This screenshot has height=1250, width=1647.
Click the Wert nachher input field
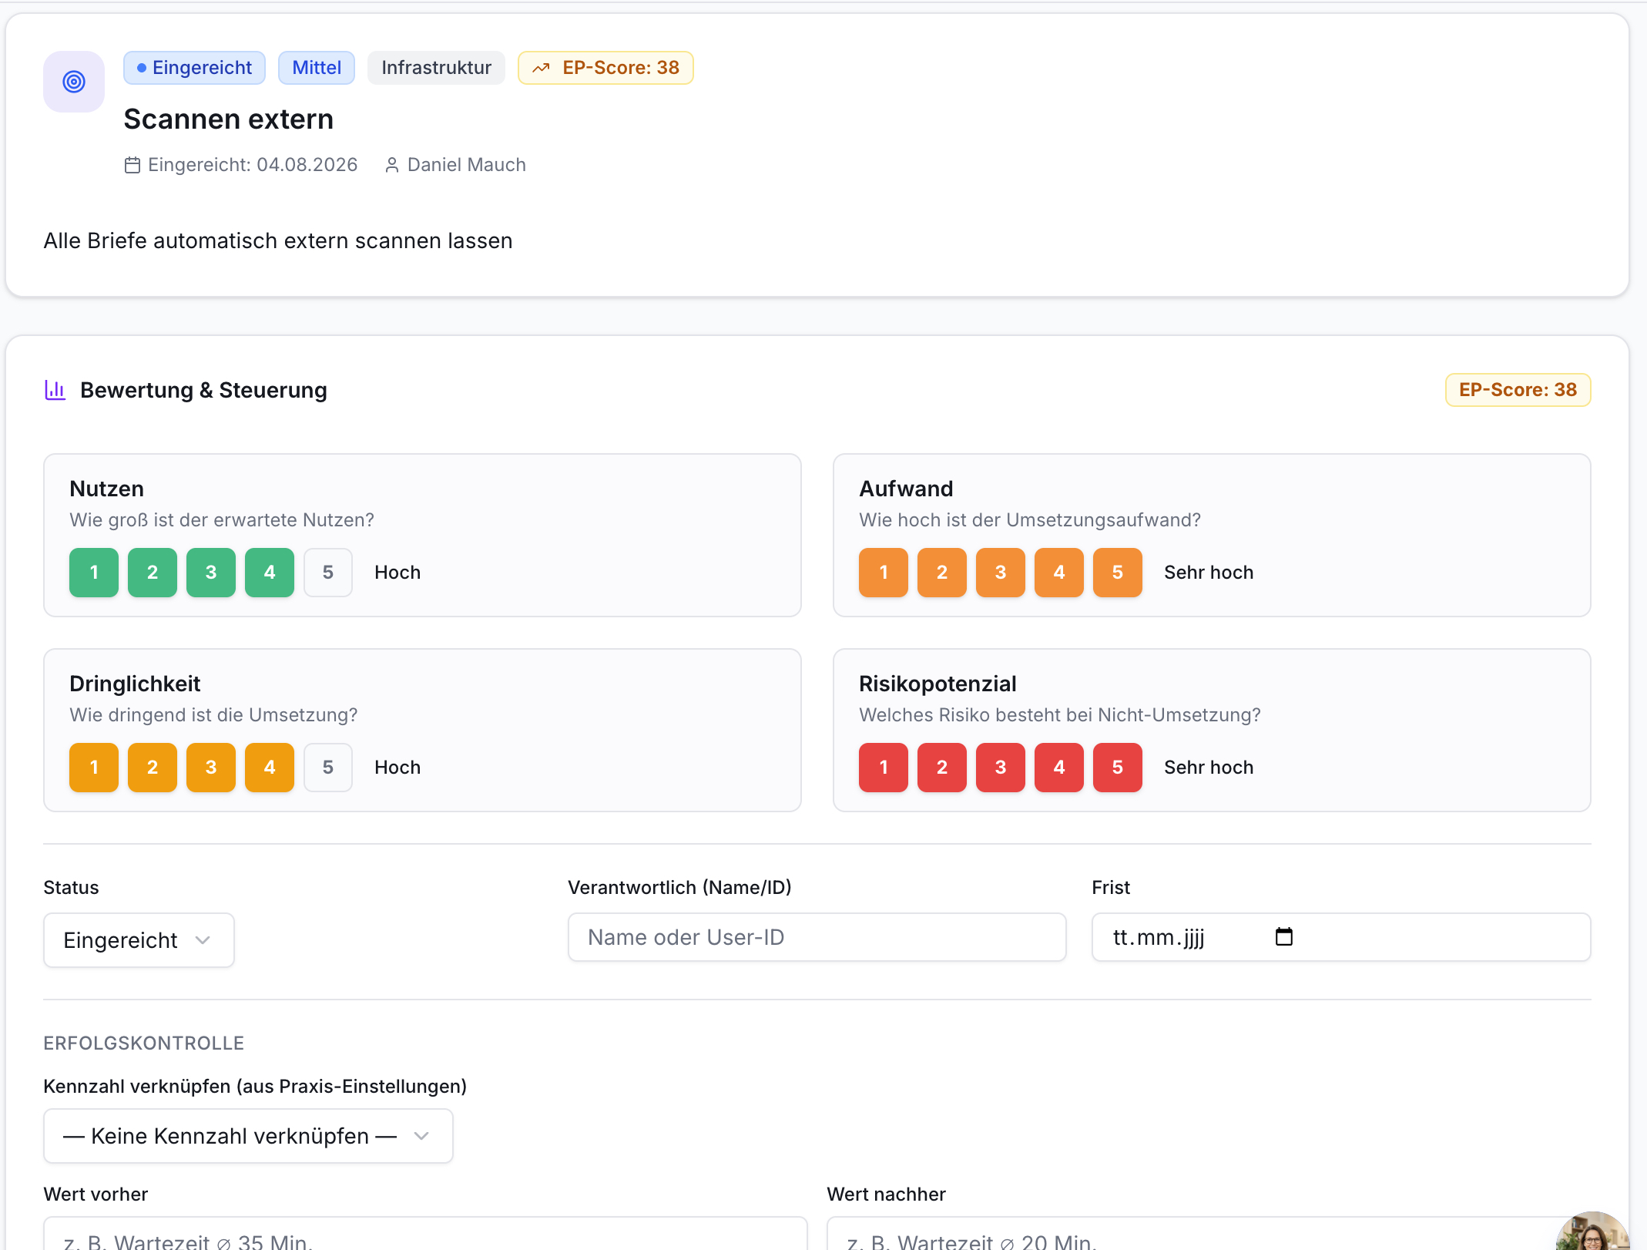click(1209, 1234)
